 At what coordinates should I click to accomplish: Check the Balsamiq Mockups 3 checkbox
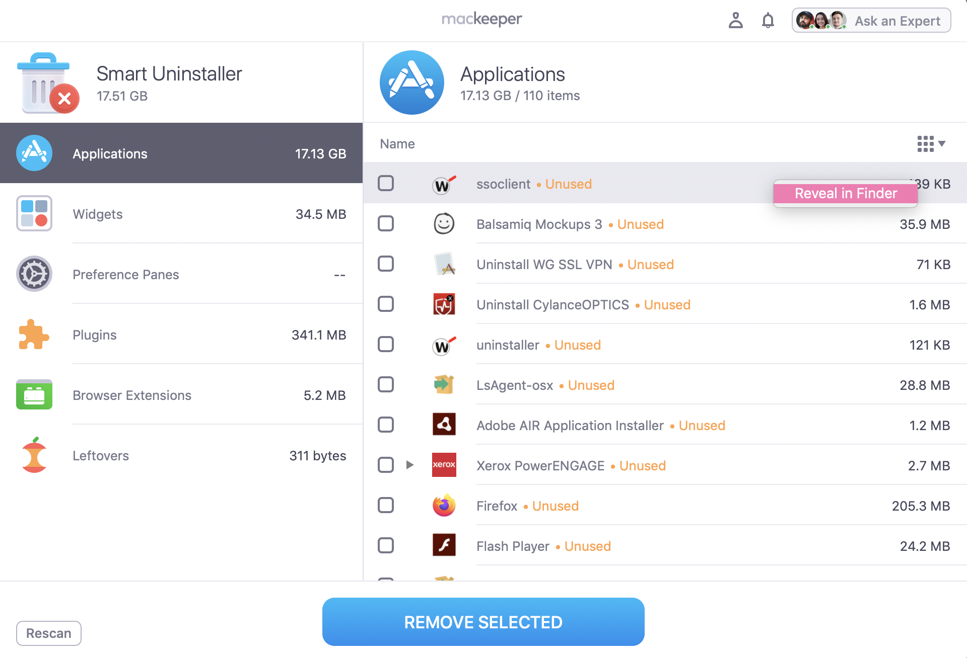[386, 223]
